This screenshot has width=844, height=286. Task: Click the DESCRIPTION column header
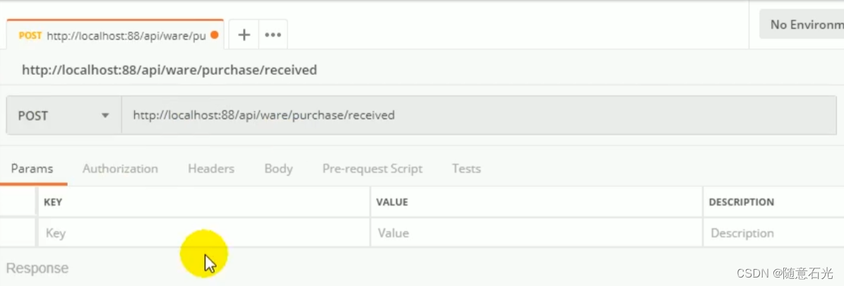[741, 202]
